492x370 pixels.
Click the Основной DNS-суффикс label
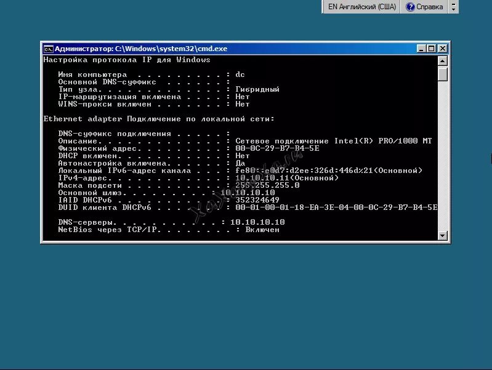(107, 82)
